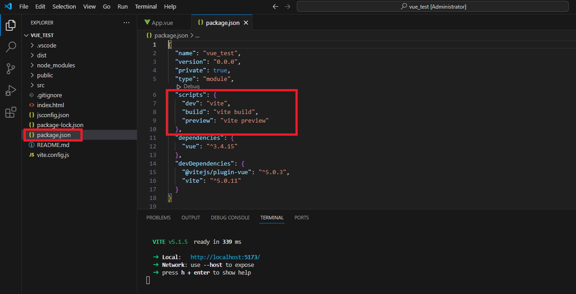
Task: Click the terminal cursor prompt
Action: 148,280
